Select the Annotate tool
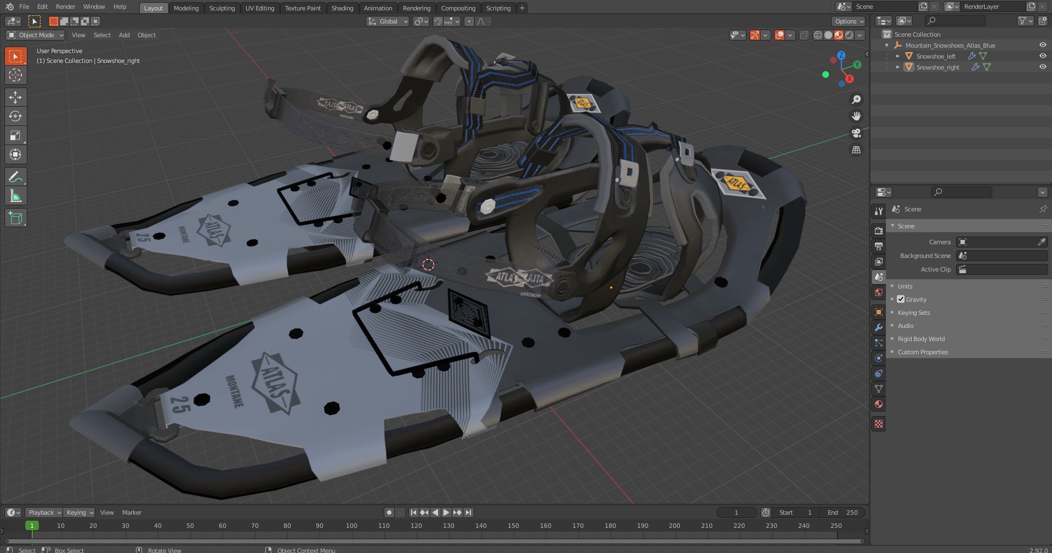1052x553 pixels. [x=16, y=177]
